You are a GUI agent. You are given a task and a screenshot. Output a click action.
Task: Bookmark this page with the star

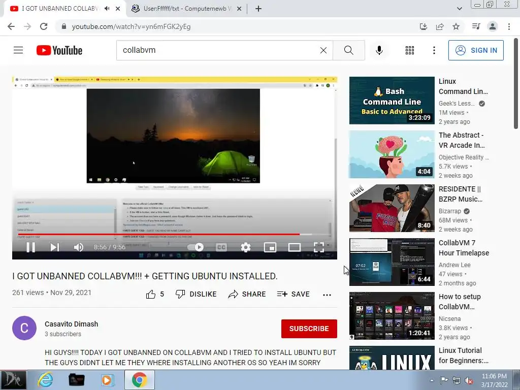pyautogui.click(x=456, y=26)
